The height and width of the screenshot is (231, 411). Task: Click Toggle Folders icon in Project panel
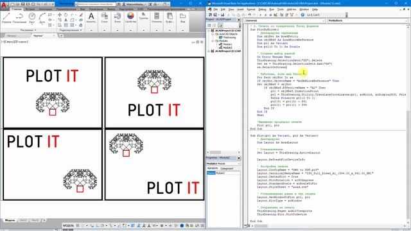click(x=220, y=25)
